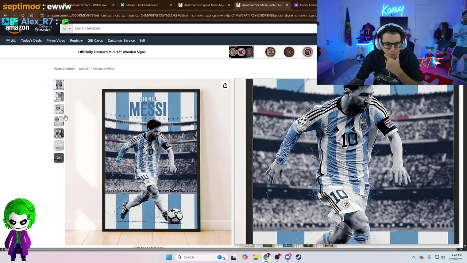This screenshot has height=263, width=467.
Task: Click the browser reload button
Action: pyautogui.click(x=23, y=15)
